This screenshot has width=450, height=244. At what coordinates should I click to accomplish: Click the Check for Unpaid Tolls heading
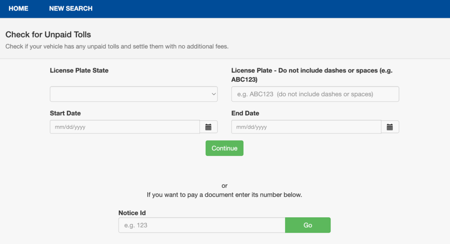point(48,34)
